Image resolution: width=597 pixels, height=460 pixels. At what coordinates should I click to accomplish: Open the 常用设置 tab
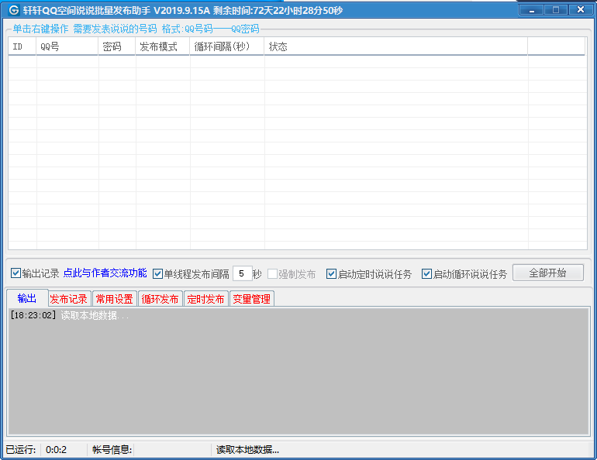point(114,299)
